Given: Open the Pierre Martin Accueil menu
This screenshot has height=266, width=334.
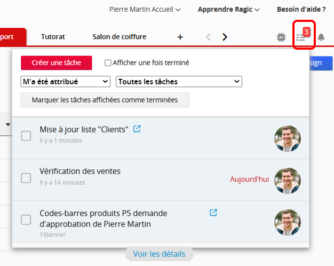Looking at the screenshot, I should click(145, 9).
